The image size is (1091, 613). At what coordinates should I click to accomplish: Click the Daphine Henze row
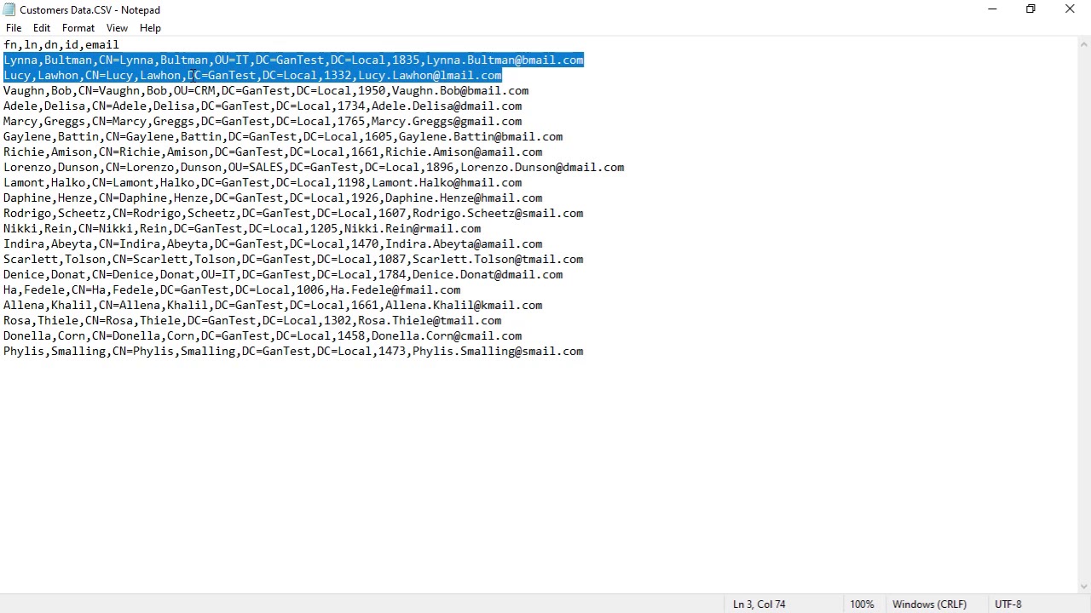coord(273,198)
